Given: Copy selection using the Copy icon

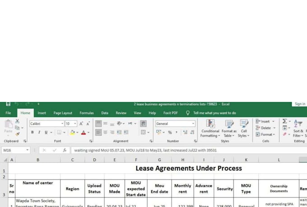Looking at the screenshot, I should tap(17, 128).
